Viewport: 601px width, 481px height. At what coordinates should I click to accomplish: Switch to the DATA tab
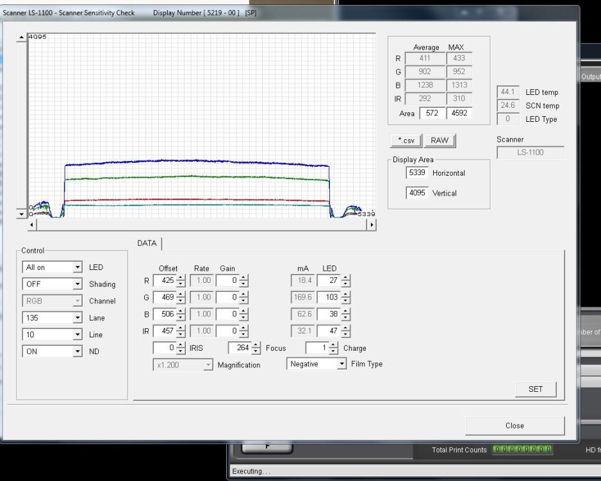pos(147,243)
